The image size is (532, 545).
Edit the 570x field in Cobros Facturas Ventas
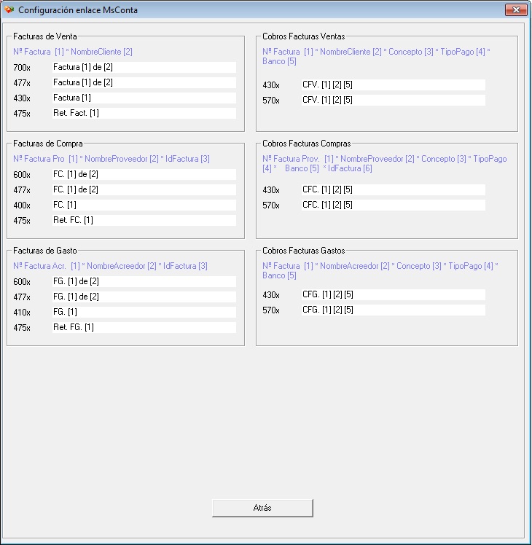394,100
